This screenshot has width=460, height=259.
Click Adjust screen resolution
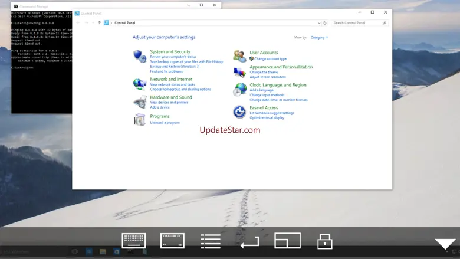click(268, 77)
